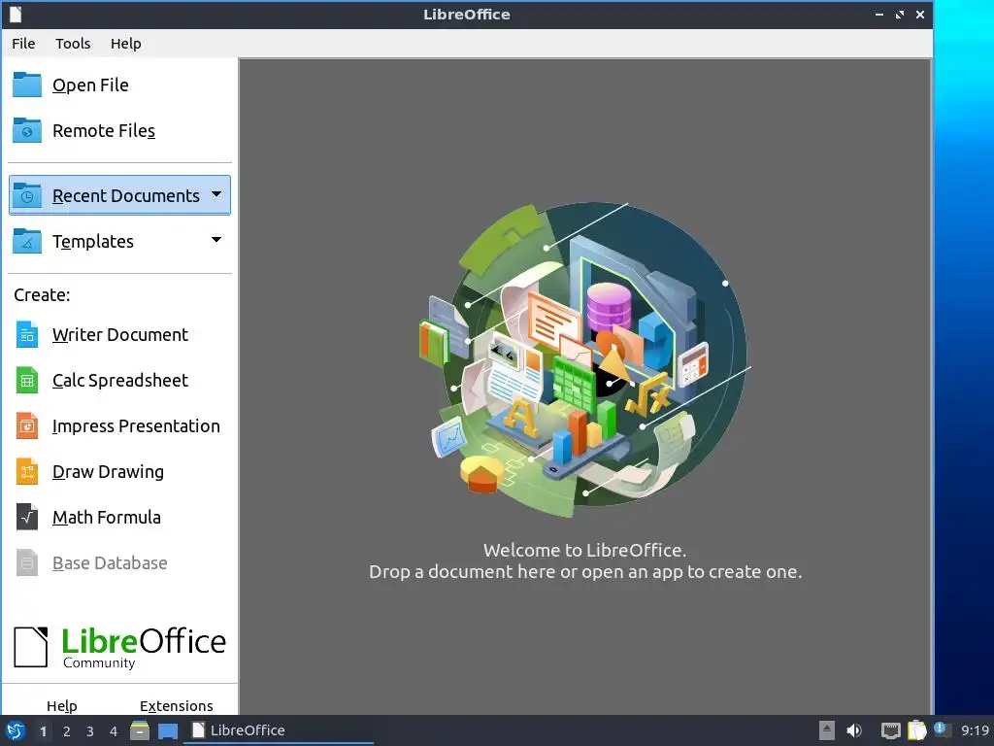
Task: Click the Math Formula square-root icon
Action: tap(27, 517)
